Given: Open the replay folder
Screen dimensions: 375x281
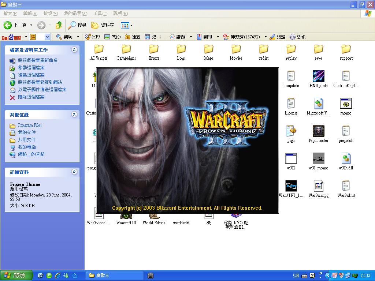Looking at the screenshot, I should [x=291, y=49].
